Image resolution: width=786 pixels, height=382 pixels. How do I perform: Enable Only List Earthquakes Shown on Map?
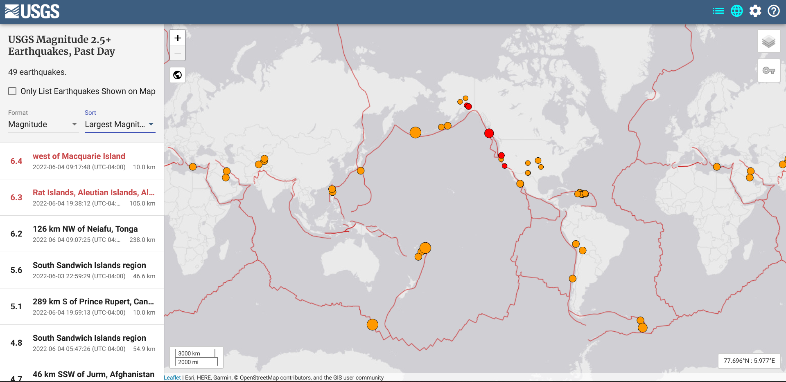[x=13, y=91]
